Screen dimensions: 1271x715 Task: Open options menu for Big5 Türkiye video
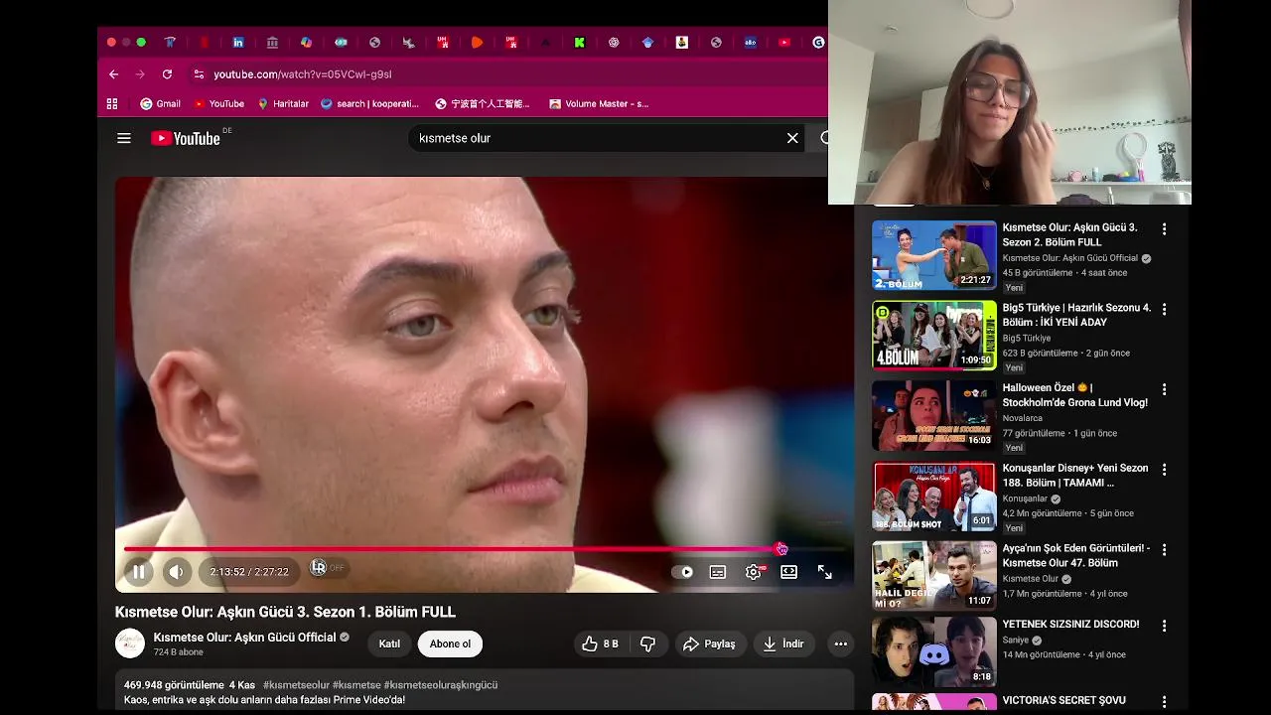(x=1165, y=309)
